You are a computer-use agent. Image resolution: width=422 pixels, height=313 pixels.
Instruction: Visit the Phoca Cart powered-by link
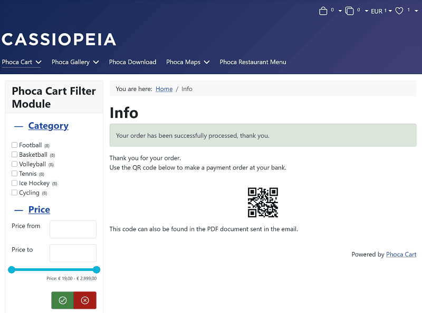[401, 255]
